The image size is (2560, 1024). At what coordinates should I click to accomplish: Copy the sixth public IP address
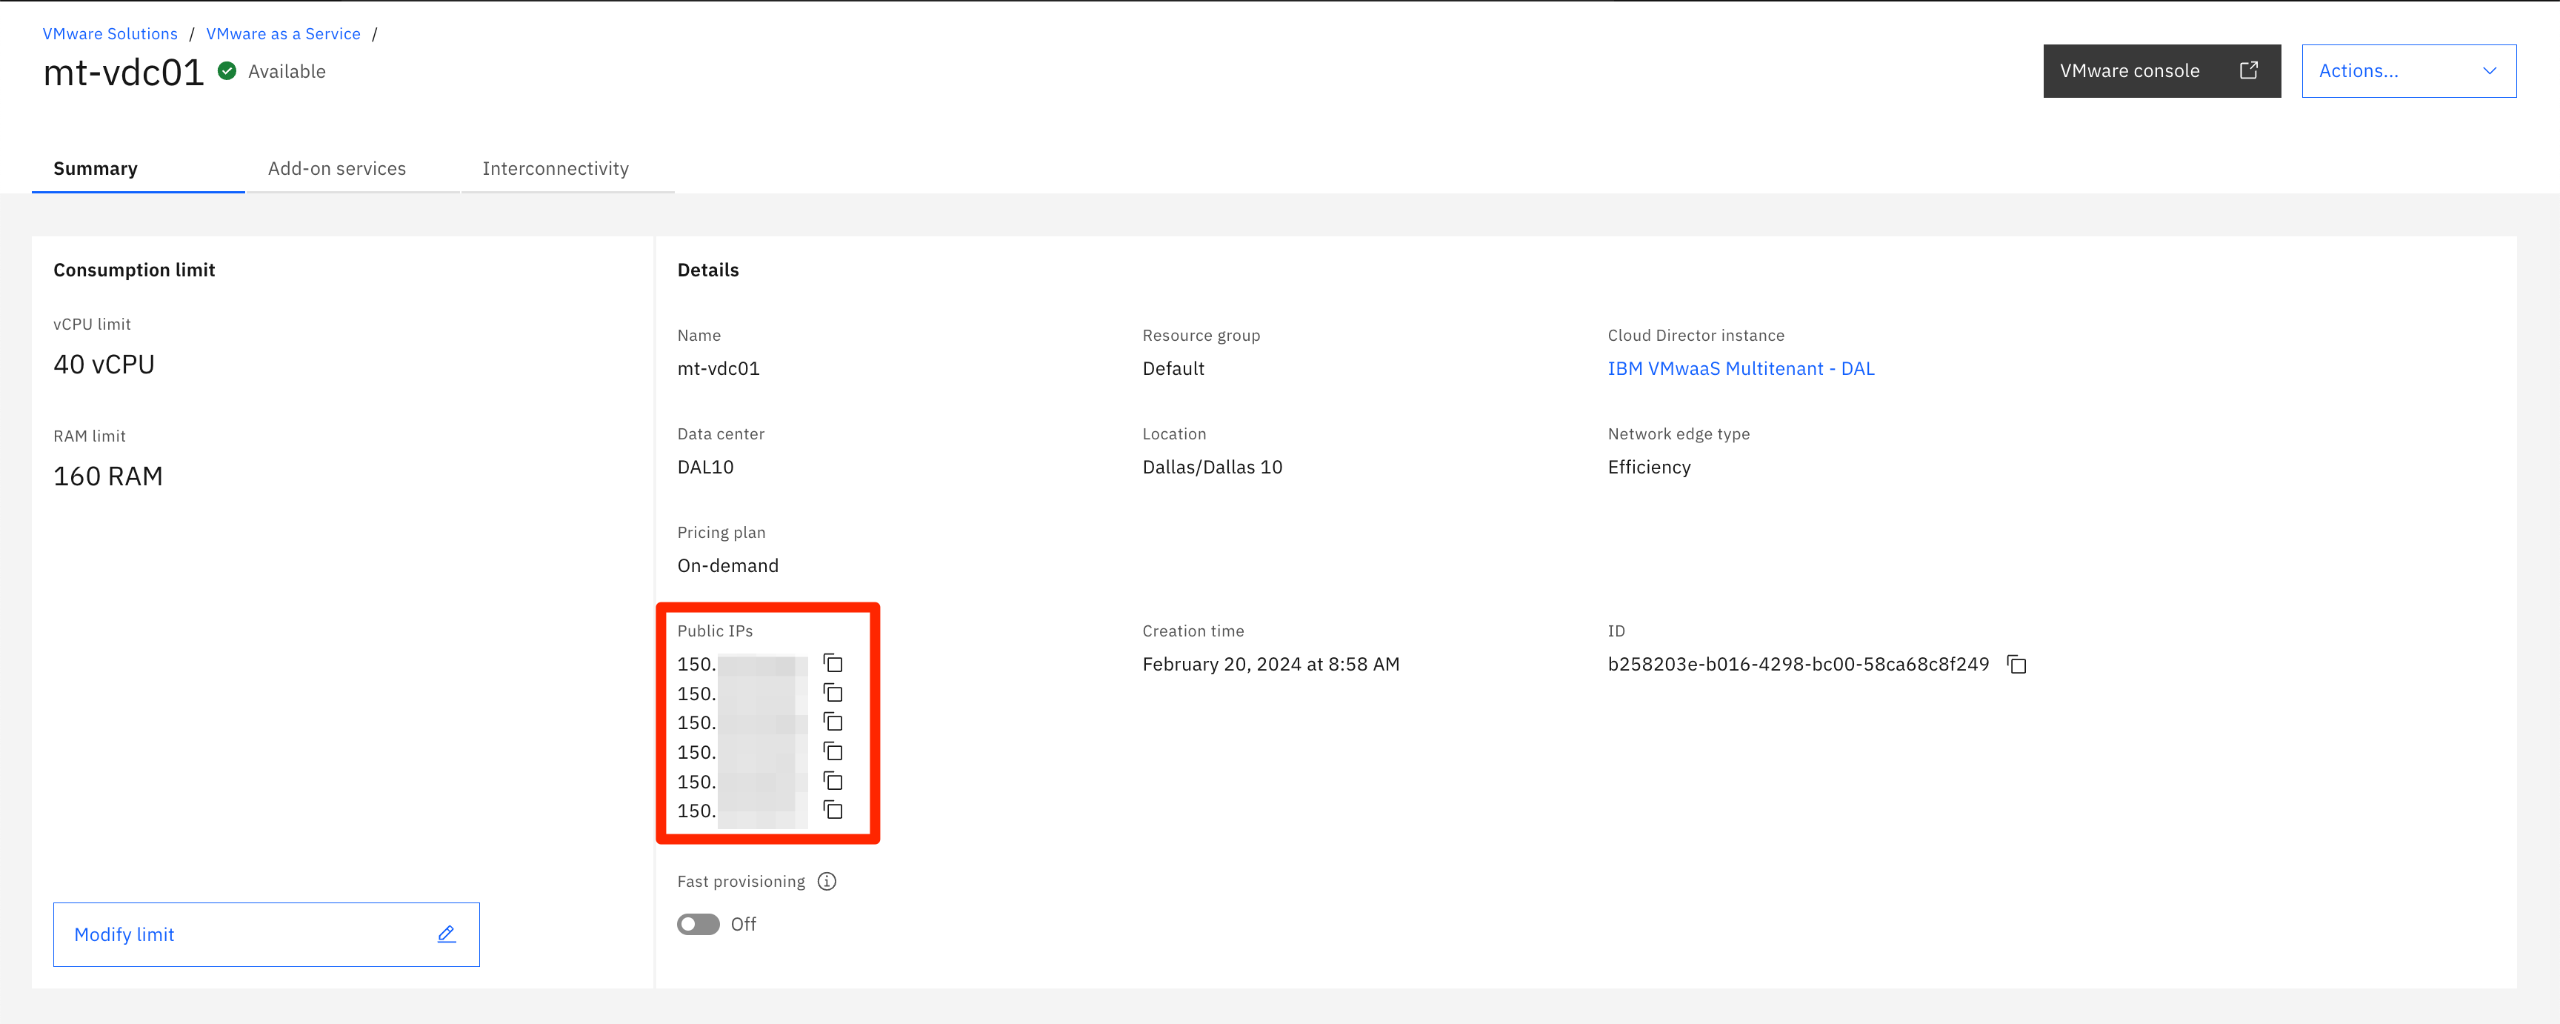tap(833, 811)
